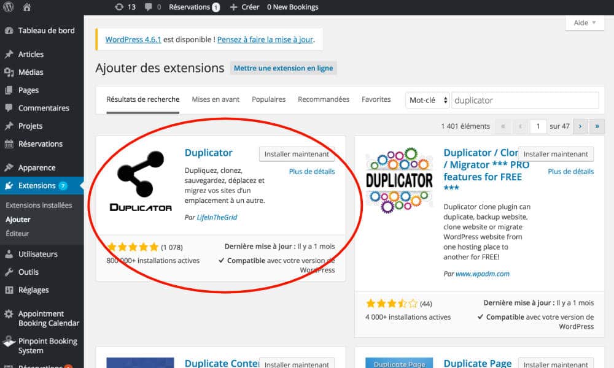Expand the Aide panel at top right
Image resolution: width=614 pixels, height=368 pixels.
pos(583,23)
